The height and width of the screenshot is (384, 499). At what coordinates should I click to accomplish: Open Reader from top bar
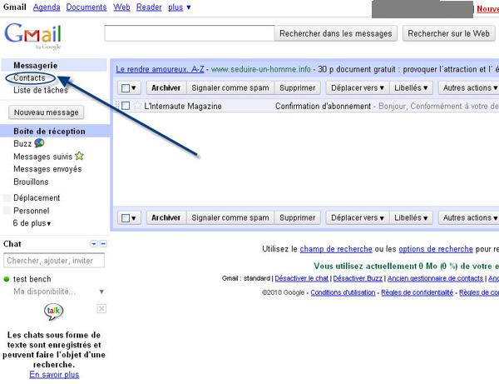click(149, 7)
